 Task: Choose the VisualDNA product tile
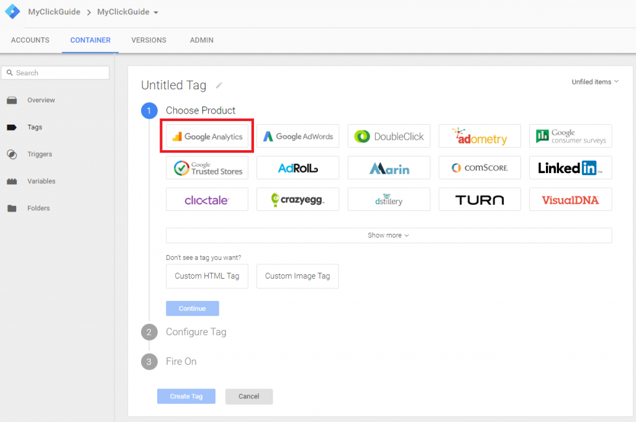(570, 199)
